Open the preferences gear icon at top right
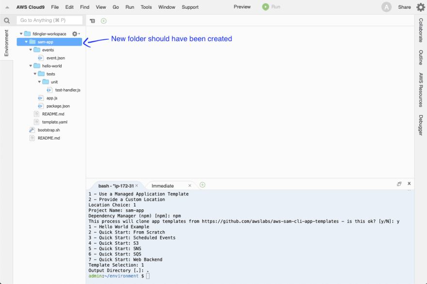Viewport: 427px width, 284px height. pos(421,7)
